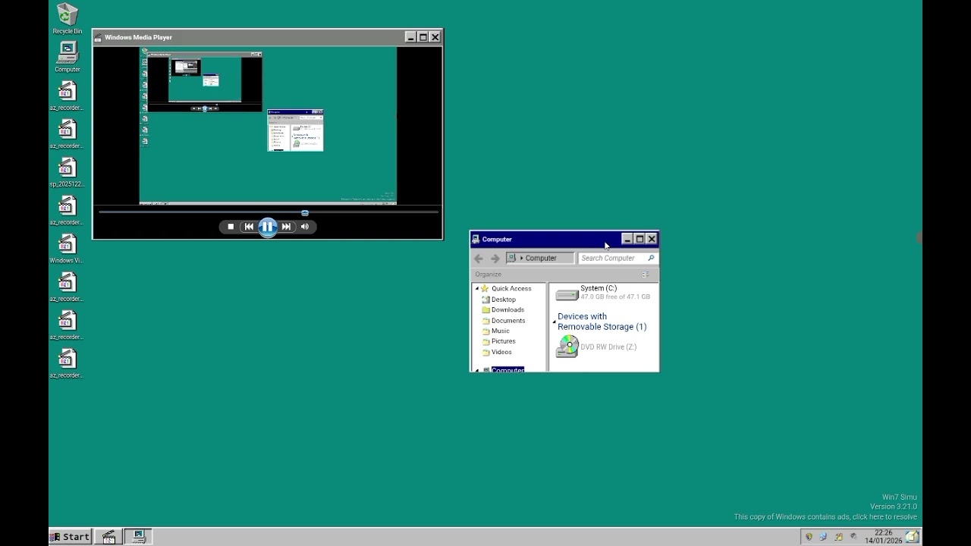Image resolution: width=971 pixels, height=546 pixels.
Task: Select the System (C:) drive
Action: coord(603,293)
